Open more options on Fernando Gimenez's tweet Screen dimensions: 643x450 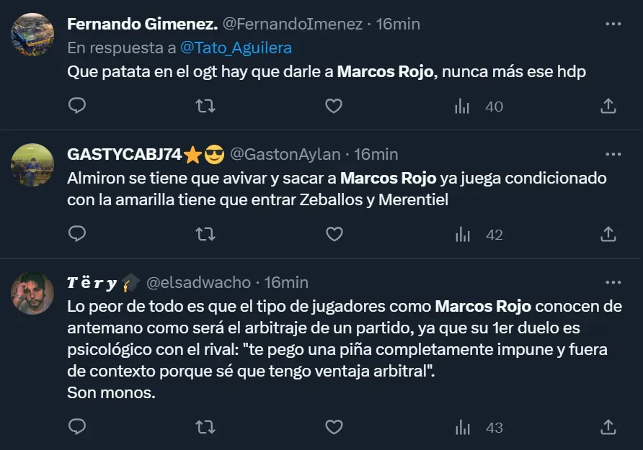point(613,24)
